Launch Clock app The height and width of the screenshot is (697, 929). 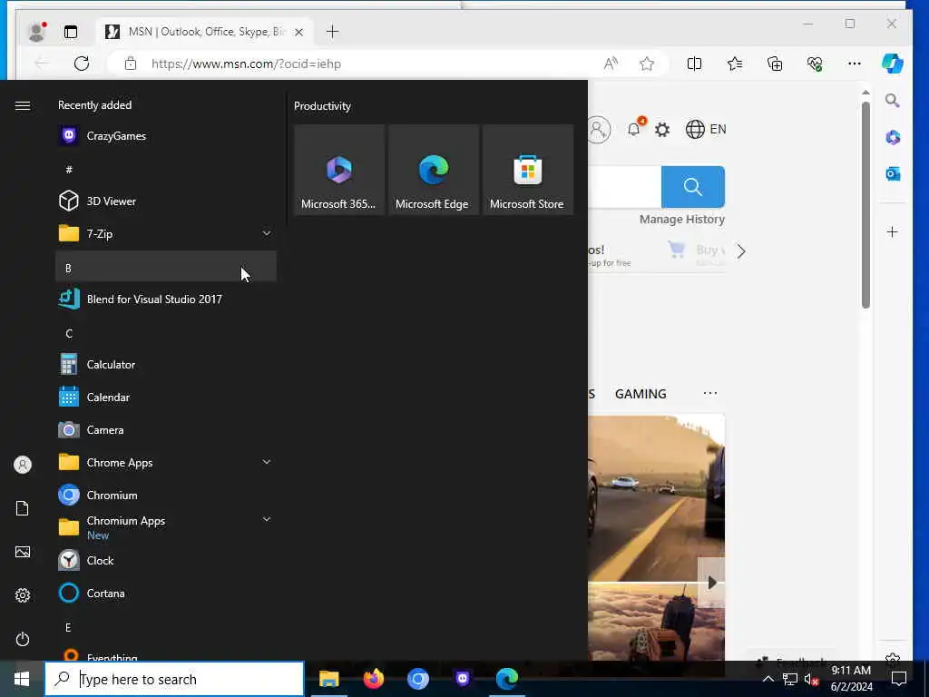pyautogui.click(x=166, y=560)
